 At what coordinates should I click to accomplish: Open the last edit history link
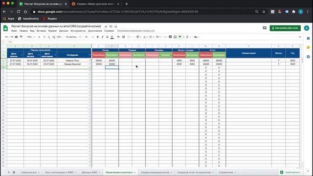(136, 31)
